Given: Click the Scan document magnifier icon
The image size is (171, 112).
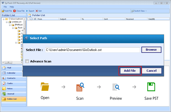Looking at the screenshot, I should 80,87.
